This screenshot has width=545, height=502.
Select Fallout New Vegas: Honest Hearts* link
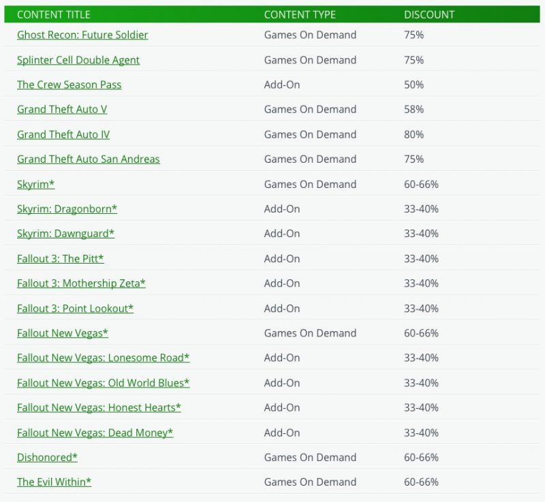click(x=99, y=408)
